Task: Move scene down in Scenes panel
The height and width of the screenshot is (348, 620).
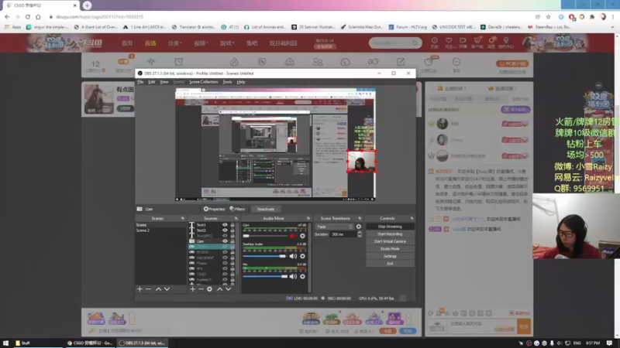Action: point(167,289)
